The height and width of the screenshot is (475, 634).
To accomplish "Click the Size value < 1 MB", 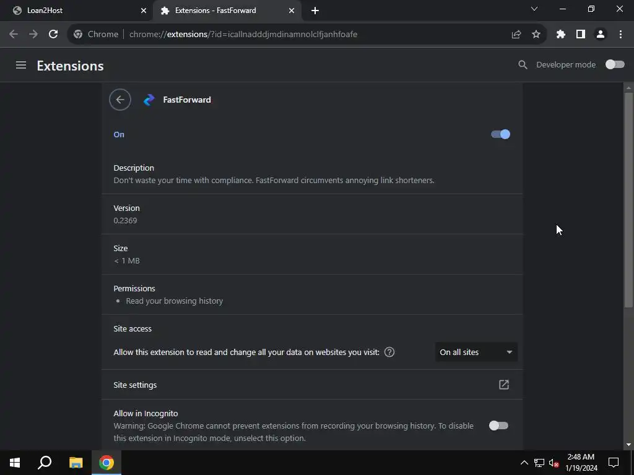I will (126, 261).
